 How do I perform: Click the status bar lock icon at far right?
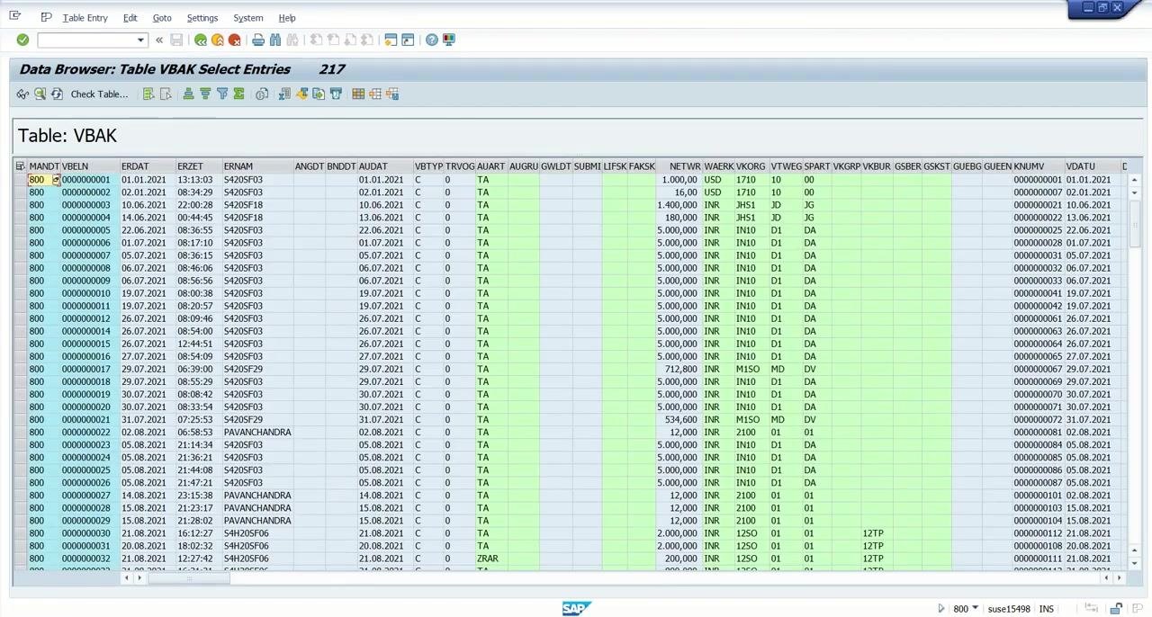pyautogui.click(x=1118, y=609)
